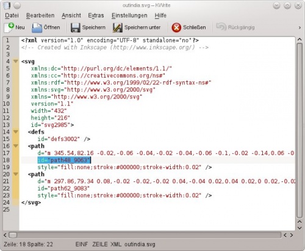
Task: Save using the Speichern floppy icon
Action: 76,27
